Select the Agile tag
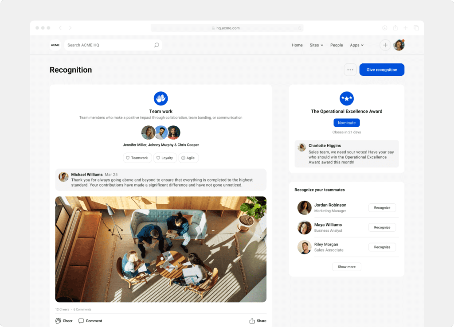Viewport: 454px width, 327px height. 188,158
